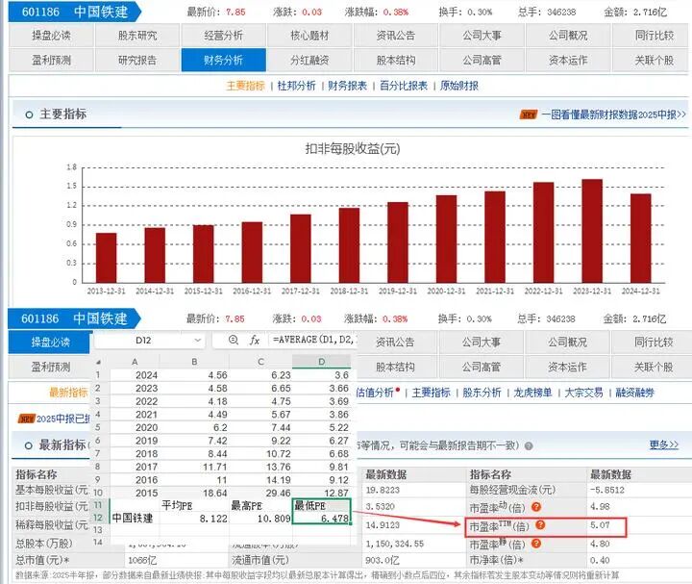
Task: Open the 财务报表 sub-link
Action: click(347, 86)
